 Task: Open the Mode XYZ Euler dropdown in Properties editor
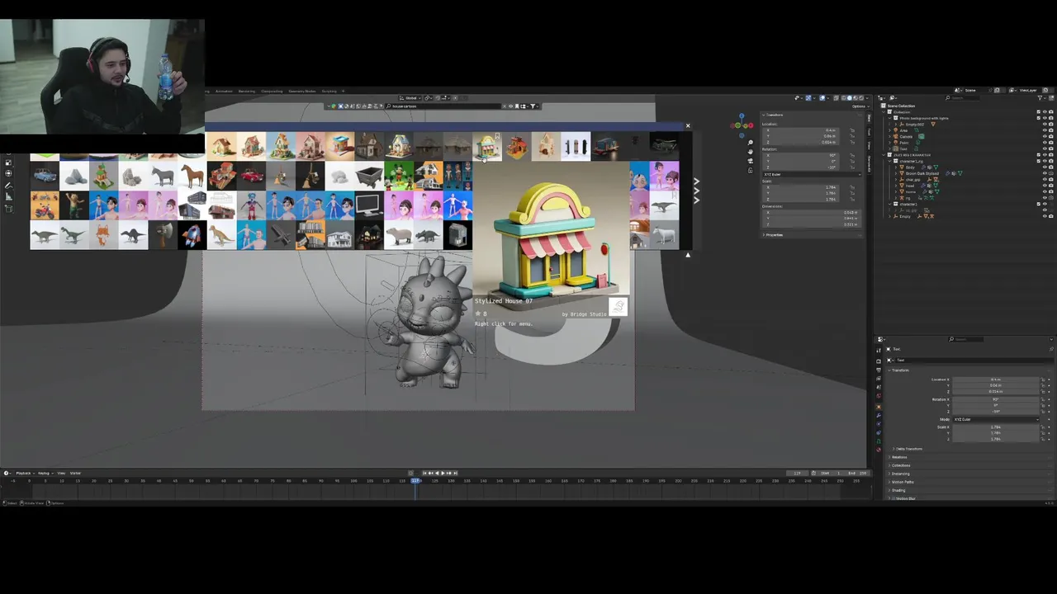[x=995, y=419]
